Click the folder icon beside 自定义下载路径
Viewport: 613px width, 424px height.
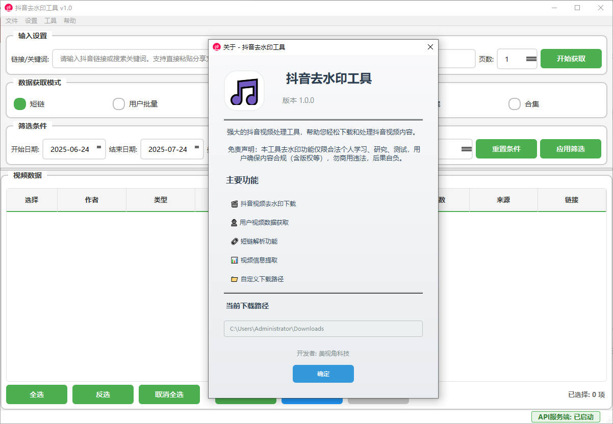coord(235,279)
